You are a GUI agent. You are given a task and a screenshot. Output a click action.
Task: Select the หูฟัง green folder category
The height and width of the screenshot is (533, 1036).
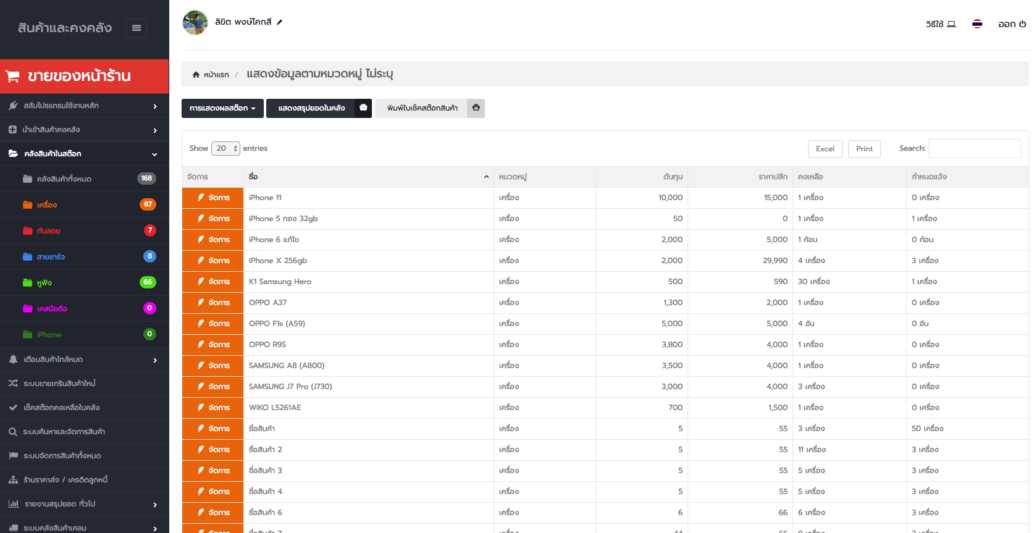coord(84,283)
